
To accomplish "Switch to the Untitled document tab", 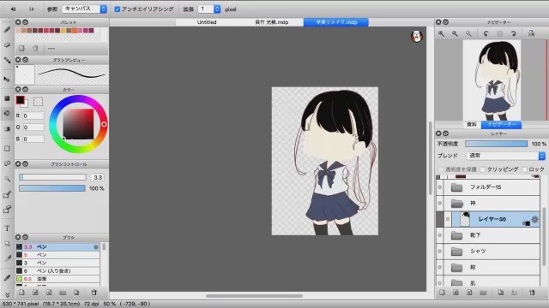I will [x=207, y=22].
